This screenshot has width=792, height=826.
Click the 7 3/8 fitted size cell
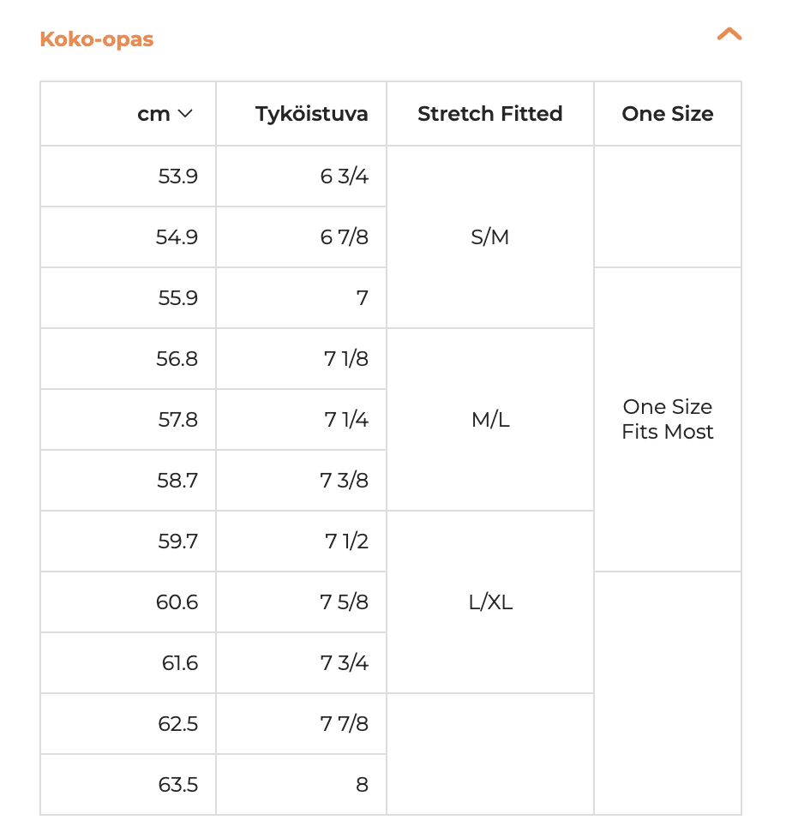point(302,481)
